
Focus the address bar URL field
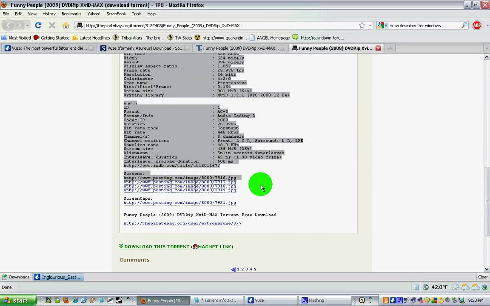[x=220, y=25]
